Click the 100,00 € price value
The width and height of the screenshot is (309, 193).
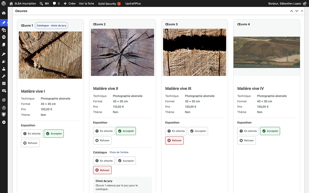coord(47,109)
